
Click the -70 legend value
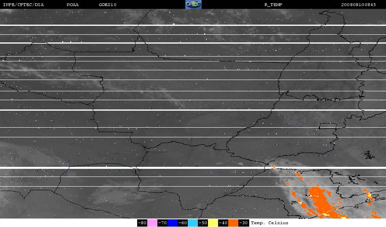pyautogui.click(x=163, y=223)
